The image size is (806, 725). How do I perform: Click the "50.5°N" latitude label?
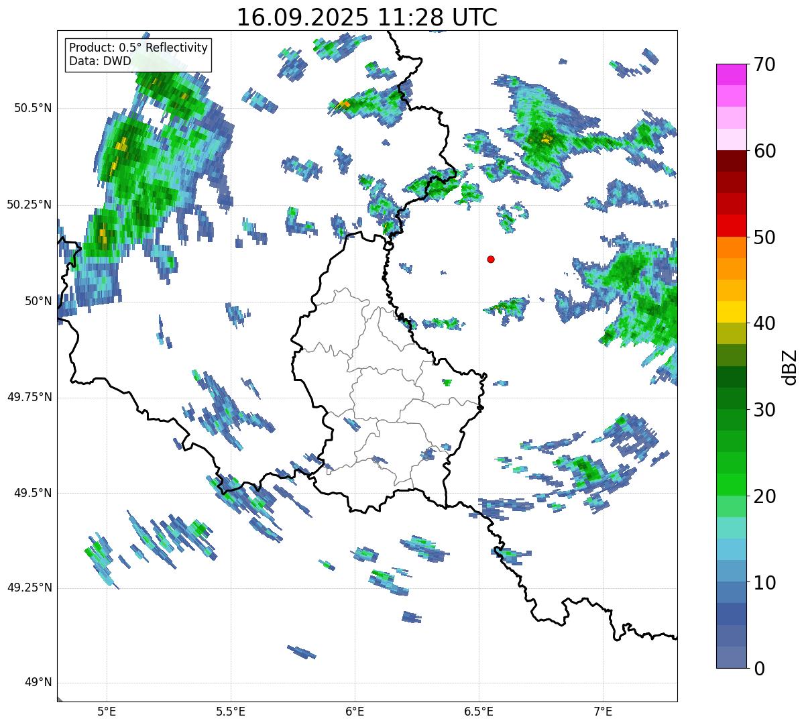[x=33, y=108]
